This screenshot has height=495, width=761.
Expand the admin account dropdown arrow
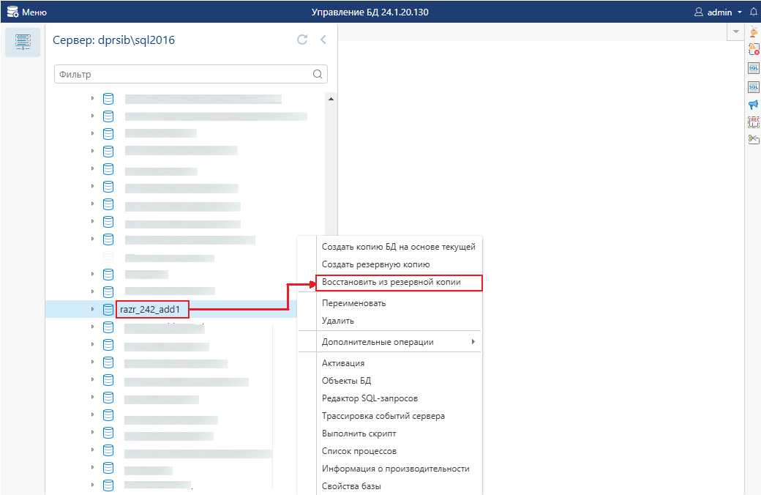tap(740, 12)
